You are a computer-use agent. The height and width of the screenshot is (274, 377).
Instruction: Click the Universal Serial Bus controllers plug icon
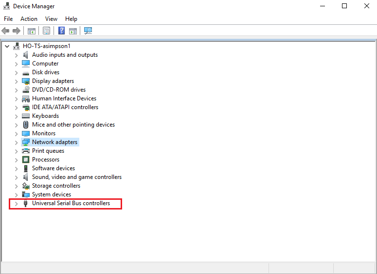tap(26, 204)
